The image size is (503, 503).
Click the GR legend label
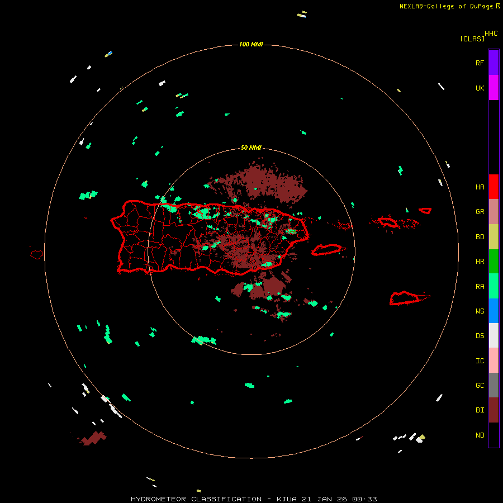(480, 212)
